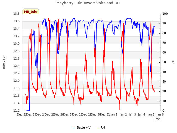Click the Dec 22 date label
The height and width of the screenshot is (133, 177).
(x=22, y=114)
